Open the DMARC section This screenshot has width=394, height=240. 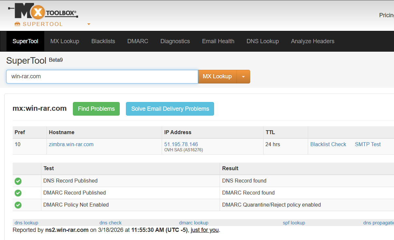(x=138, y=41)
